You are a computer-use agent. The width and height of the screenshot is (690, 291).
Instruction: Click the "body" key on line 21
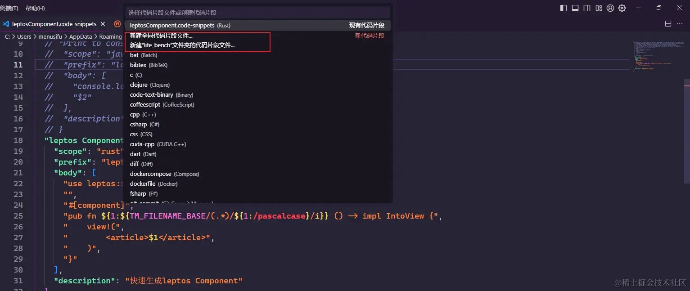[x=68, y=173]
